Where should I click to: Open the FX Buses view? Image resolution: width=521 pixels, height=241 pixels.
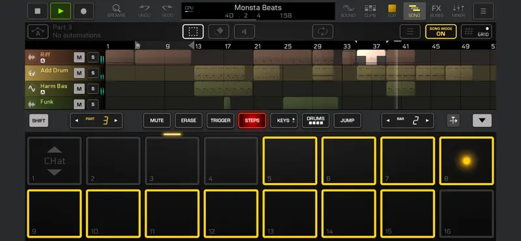pos(436,11)
